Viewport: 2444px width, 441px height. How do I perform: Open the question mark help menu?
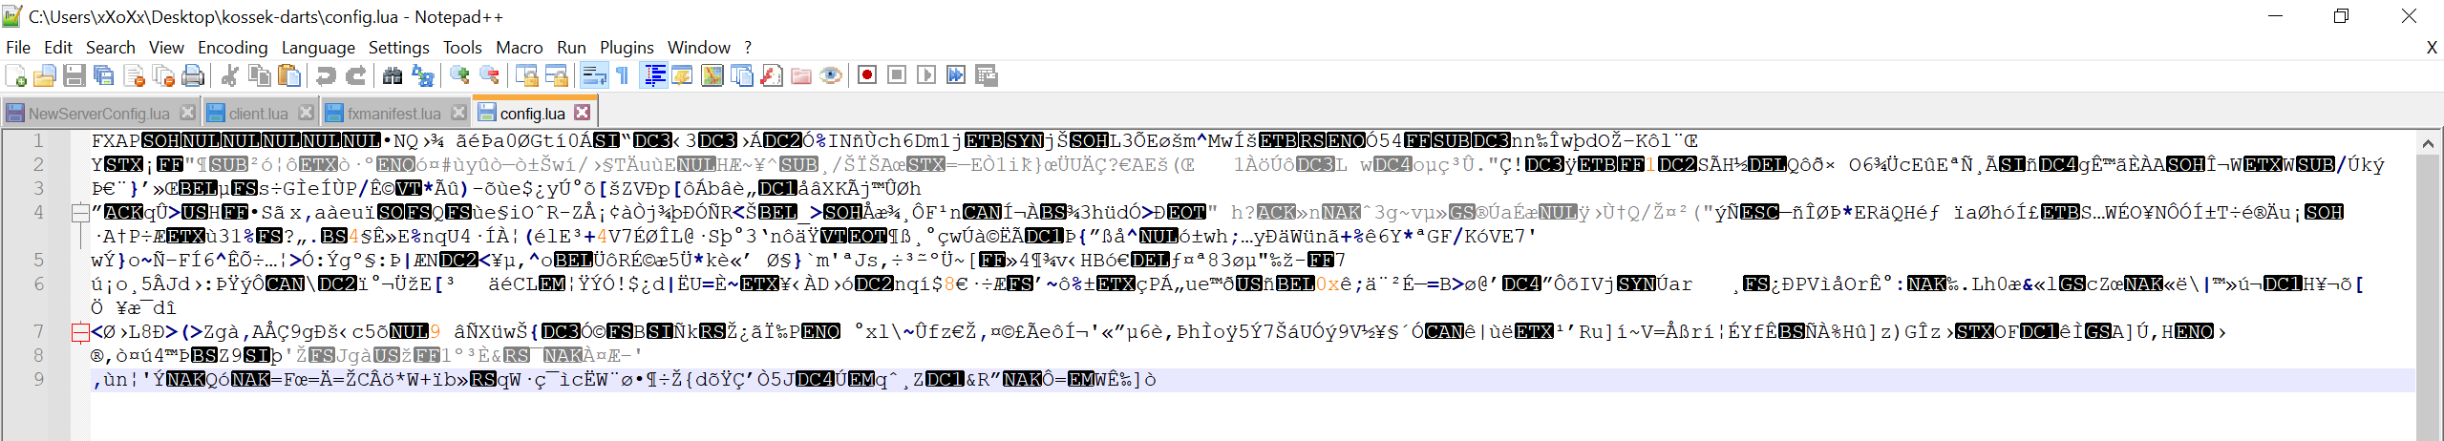[x=748, y=47]
